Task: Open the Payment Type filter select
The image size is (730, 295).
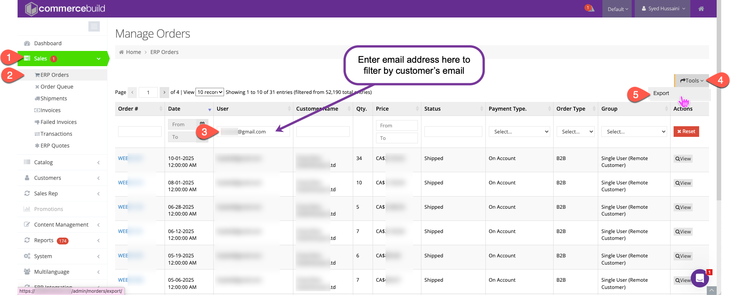Action: [519, 132]
